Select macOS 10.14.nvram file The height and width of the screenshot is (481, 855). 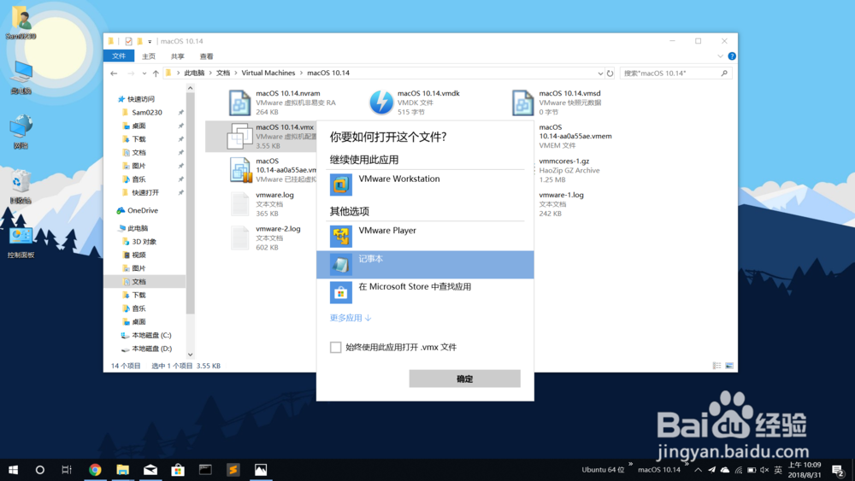point(282,103)
